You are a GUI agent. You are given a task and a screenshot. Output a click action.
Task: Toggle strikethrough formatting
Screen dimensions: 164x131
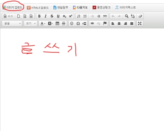[x=52, y=16]
